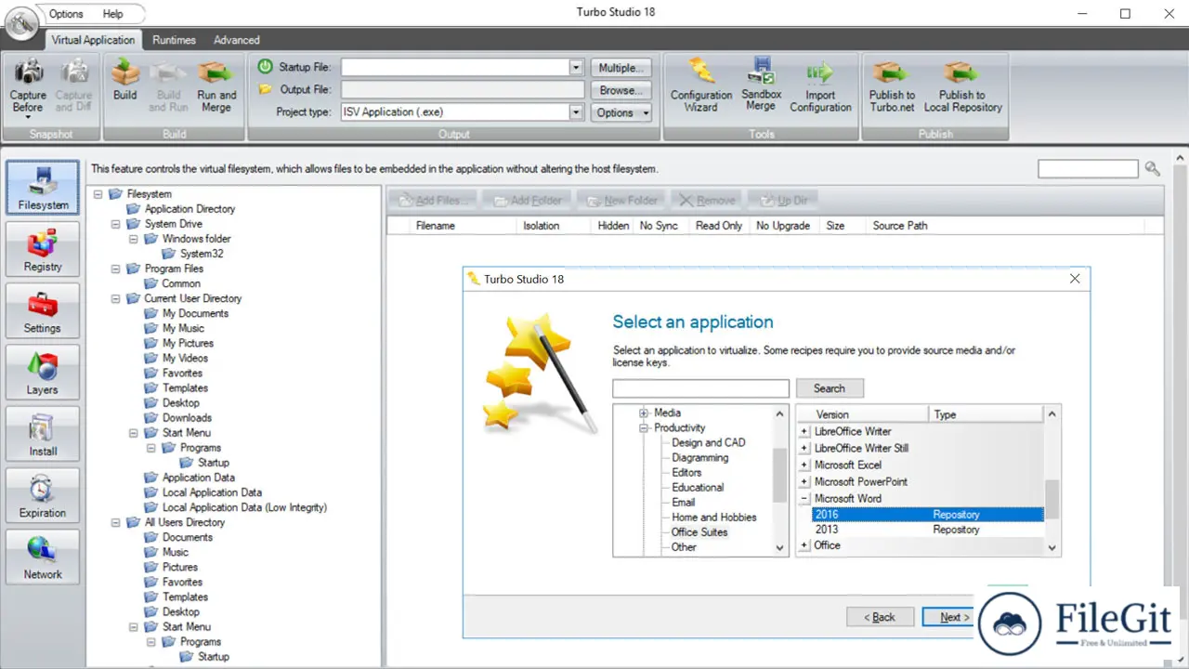Expand the Media category in wizard

(643, 413)
